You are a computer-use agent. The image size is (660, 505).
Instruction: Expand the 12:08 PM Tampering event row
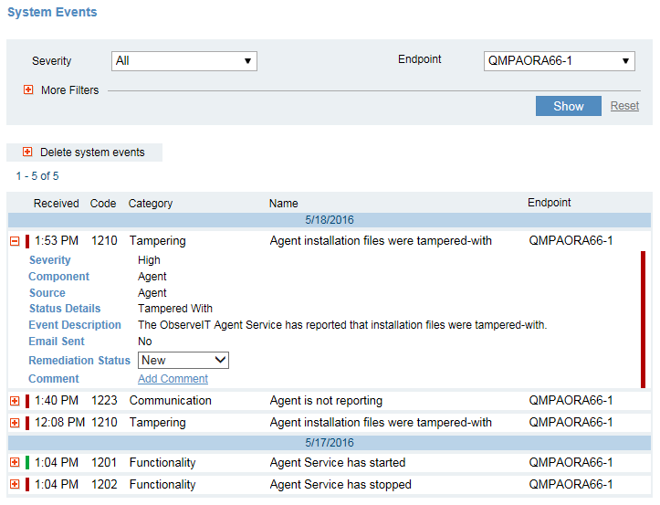15,423
